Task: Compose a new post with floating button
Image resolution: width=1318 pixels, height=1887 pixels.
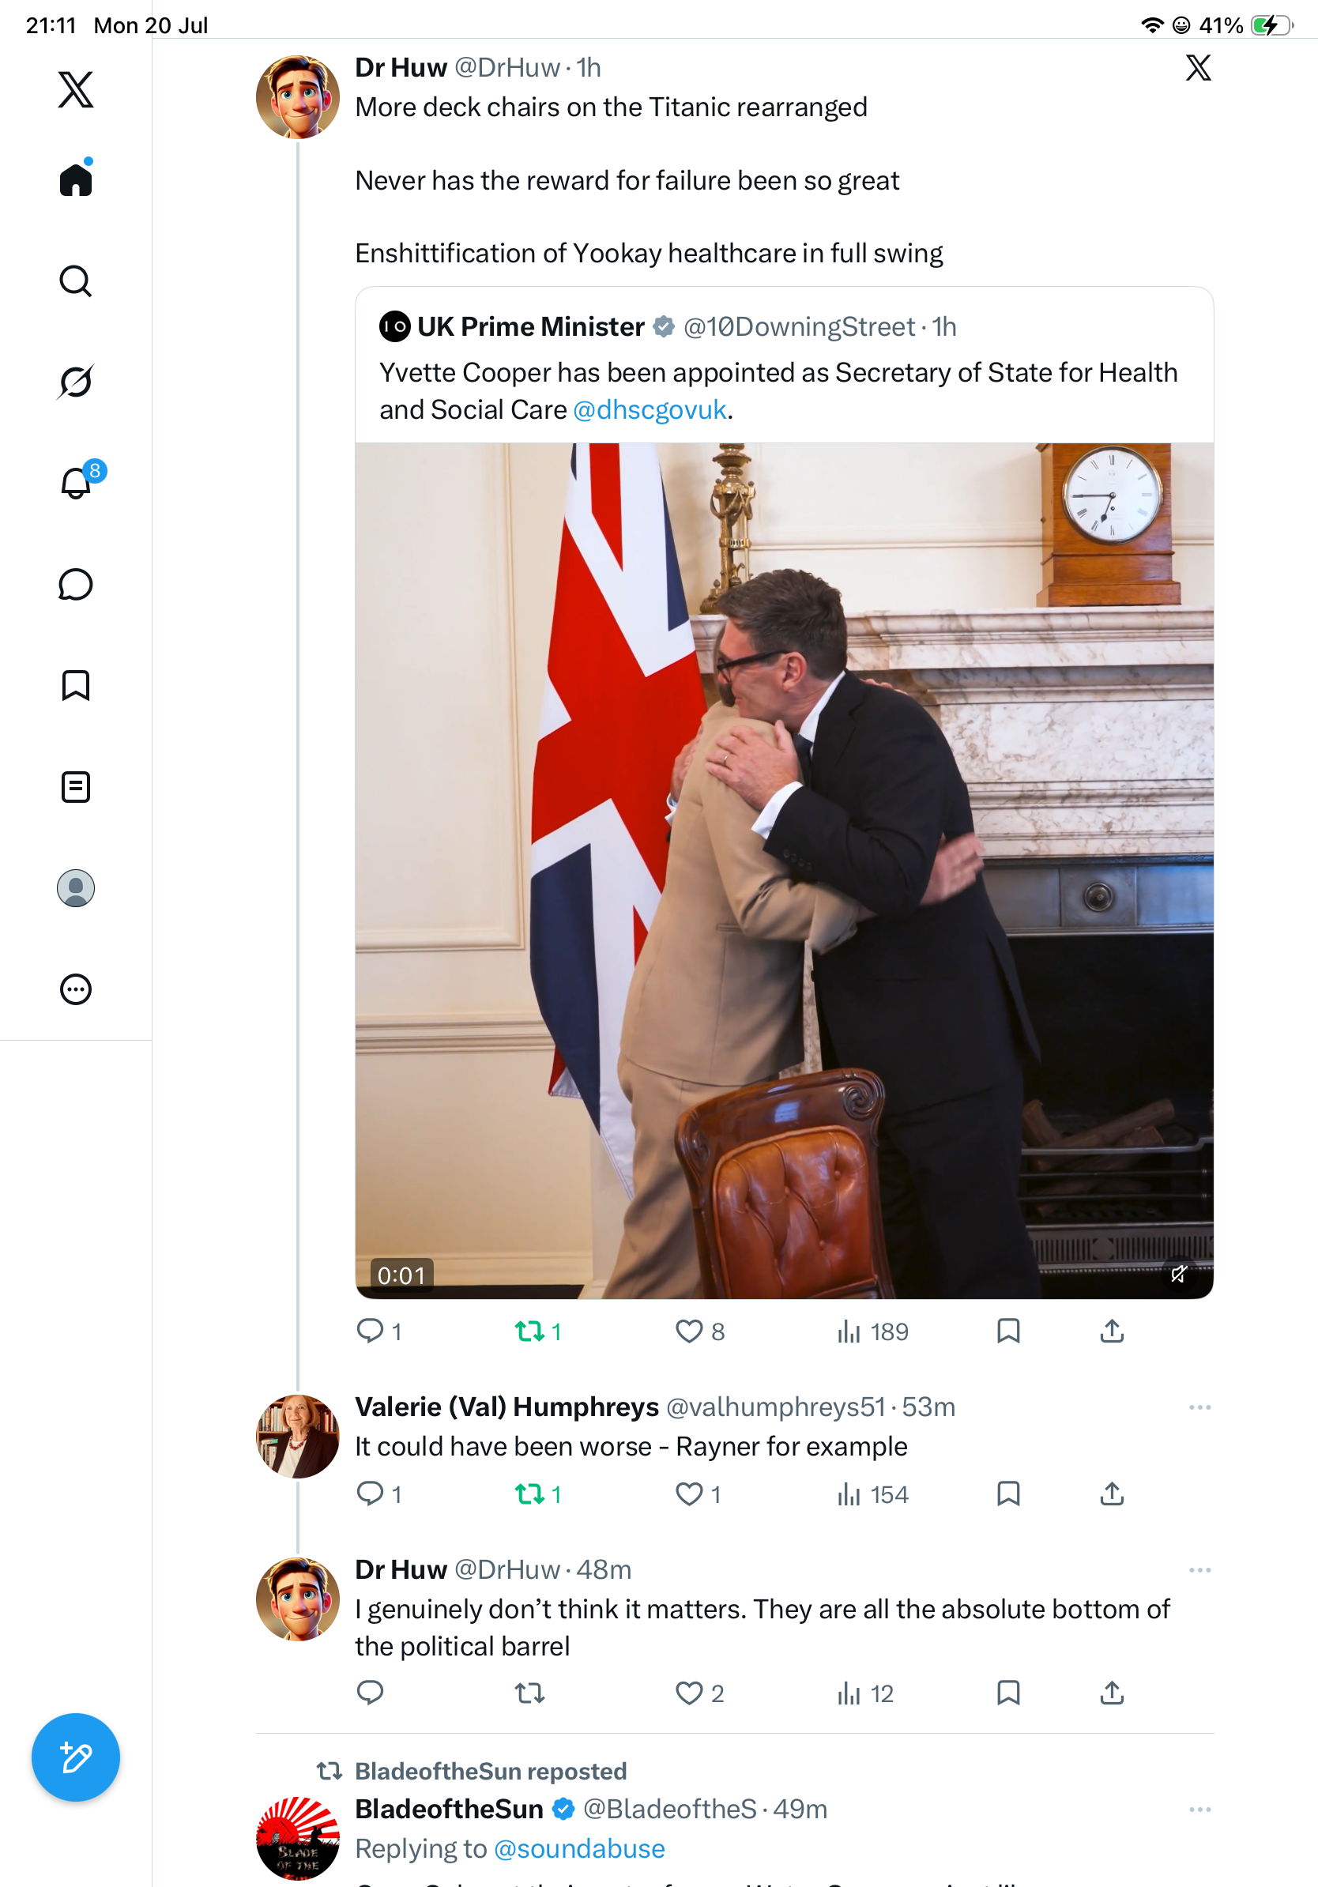Action: point(76,1757)
